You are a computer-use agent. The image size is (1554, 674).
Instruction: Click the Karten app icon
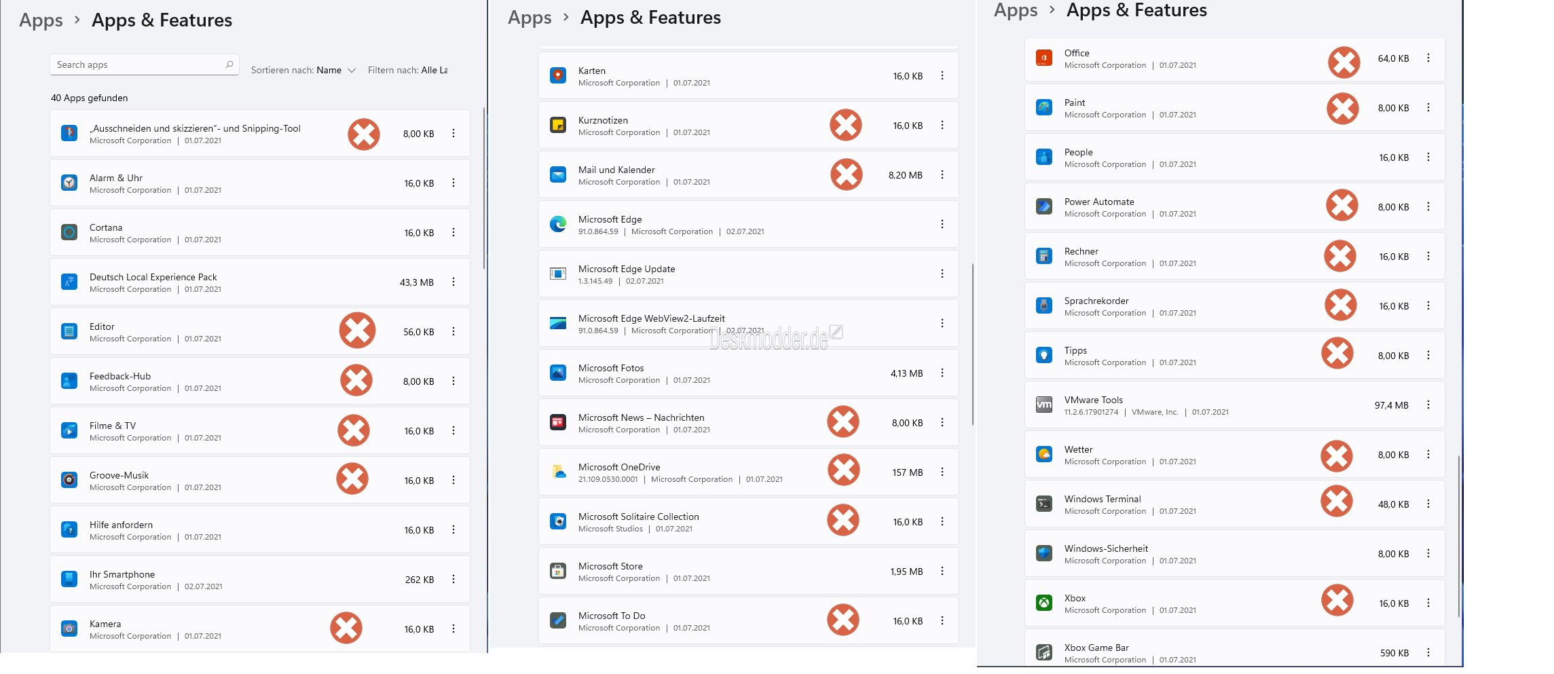(x=558, y=75)
